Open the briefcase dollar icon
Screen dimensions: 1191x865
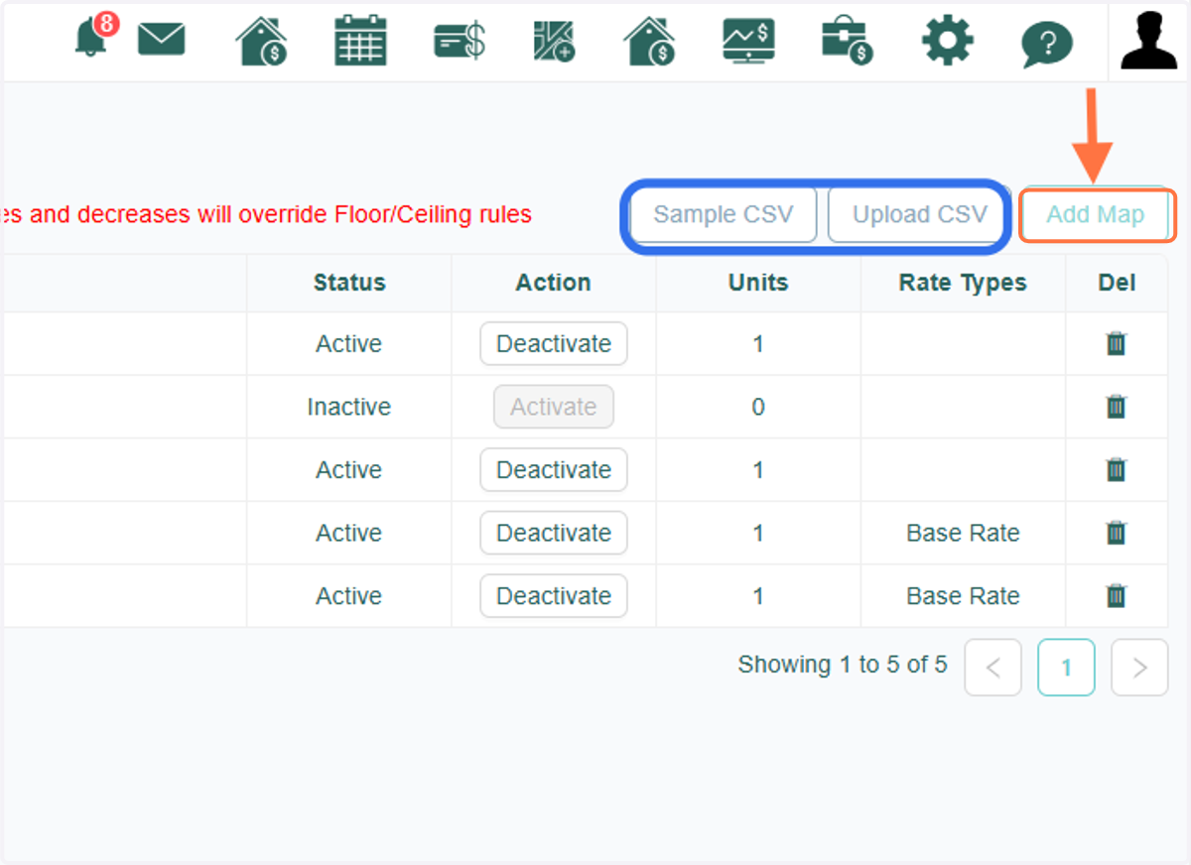pyautogui.click(x=847, y=42)
